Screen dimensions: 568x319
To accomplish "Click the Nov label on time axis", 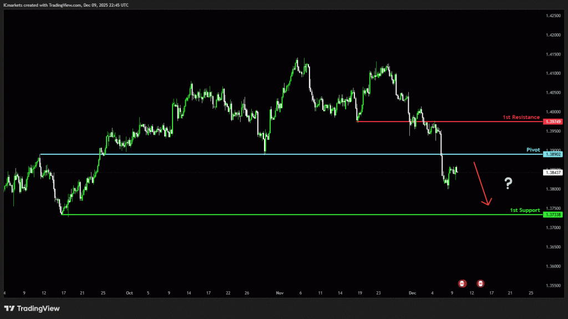I will tap(280, 292).
